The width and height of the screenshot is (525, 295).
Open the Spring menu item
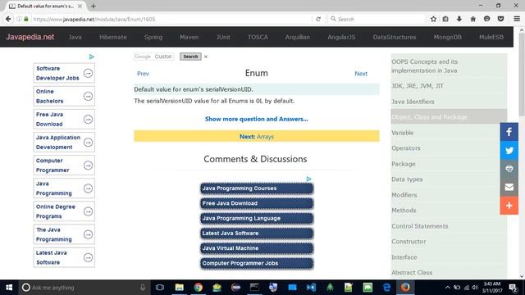[x=153, y=37]
